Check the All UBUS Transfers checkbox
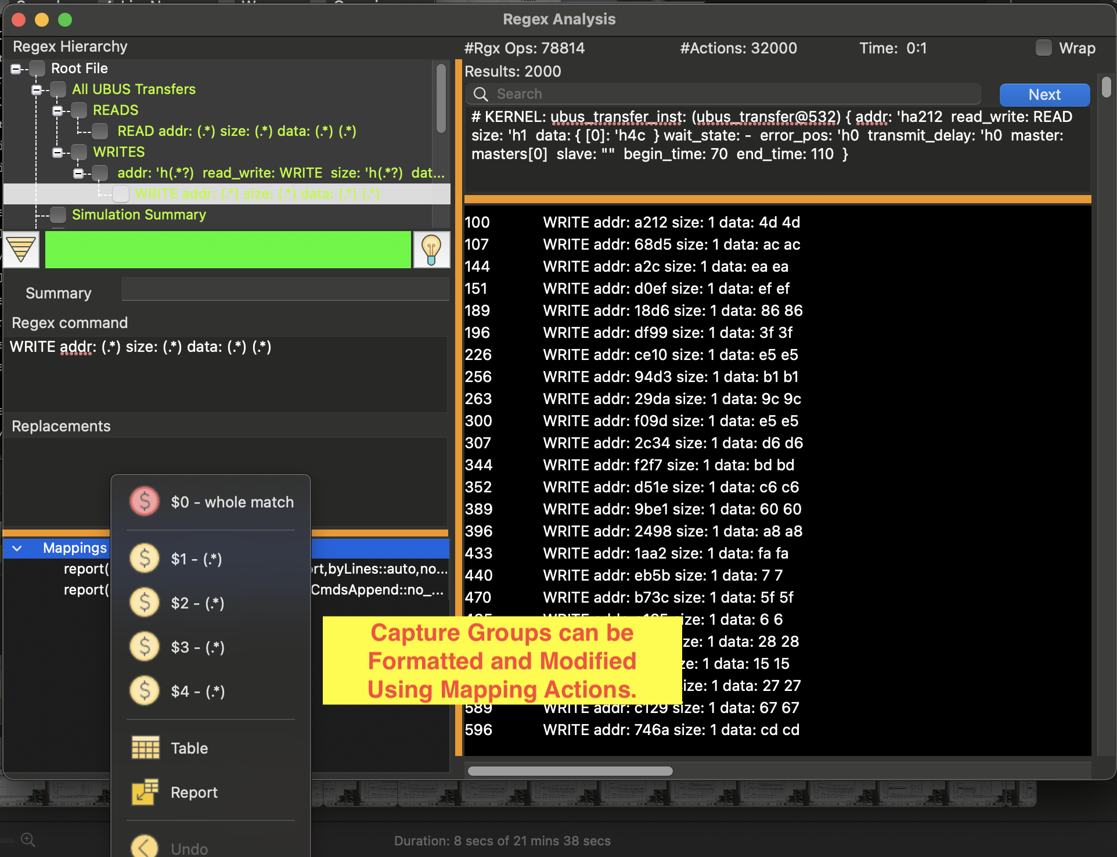Screen dimensions: 1117x857 click(58, 89)
